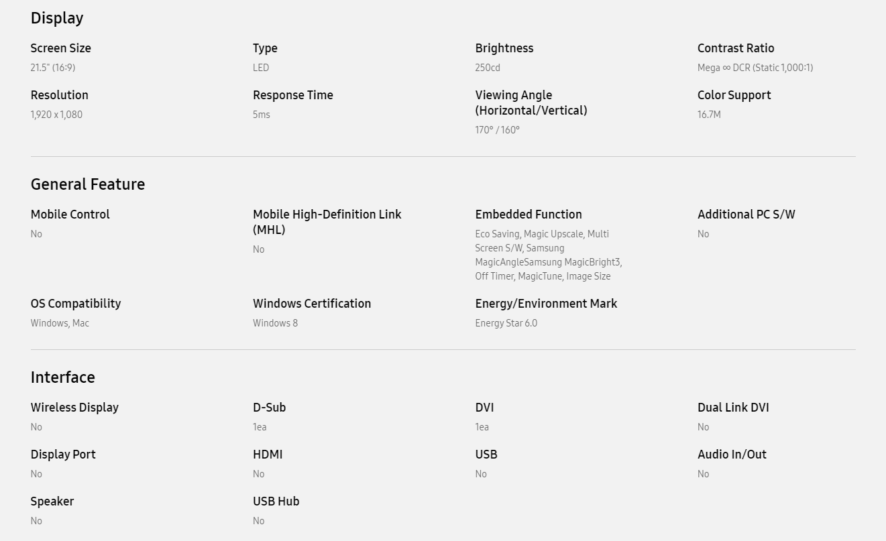The height and width of the screenshot is (541, 886).
Task: Click the Additional PC S/W label
Action: tap(746, 215)
